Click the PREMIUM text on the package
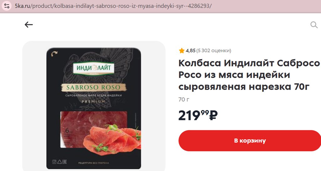The image size is (321, 171). pos(93,101)
